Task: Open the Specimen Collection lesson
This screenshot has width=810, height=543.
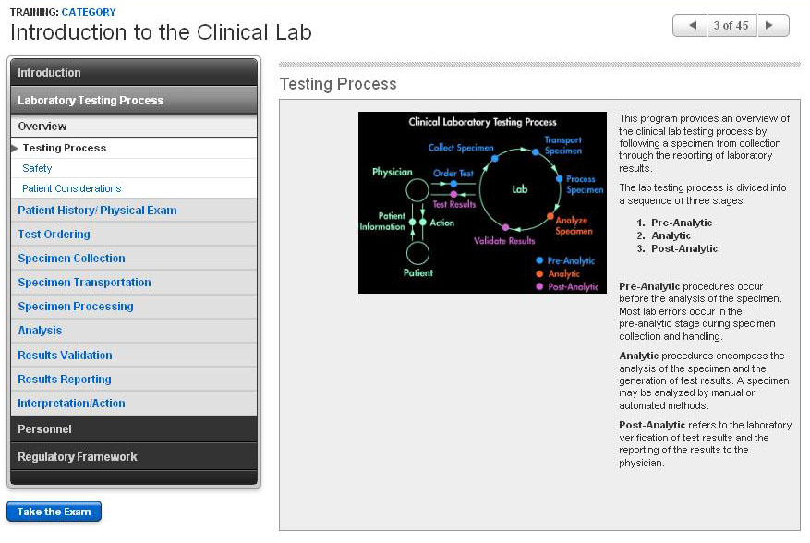Action: pos(71,259)
